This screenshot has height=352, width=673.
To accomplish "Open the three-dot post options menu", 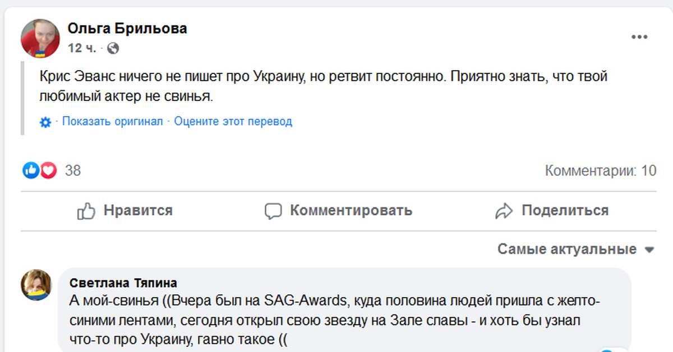I will pyautogui.click(x=639, y=37).
